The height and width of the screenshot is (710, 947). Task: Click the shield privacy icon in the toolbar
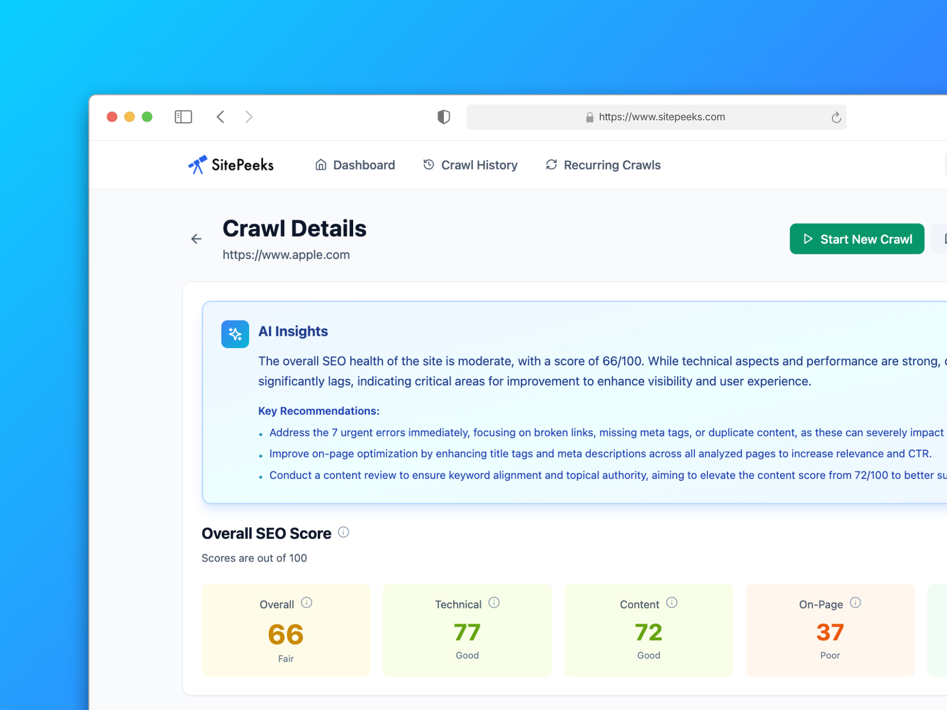(x=443, y=117)
